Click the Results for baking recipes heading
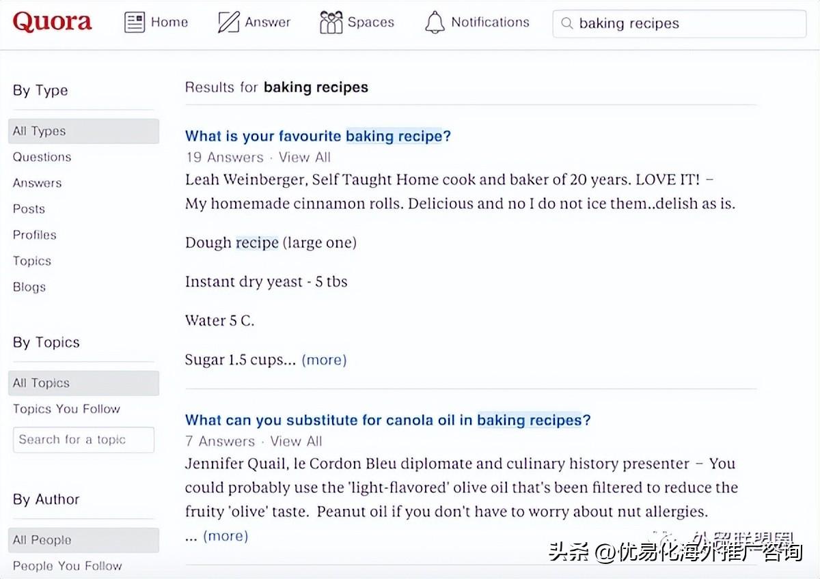Image resolution: width=820 pixels, height=579 pixels. pos(276,87)
